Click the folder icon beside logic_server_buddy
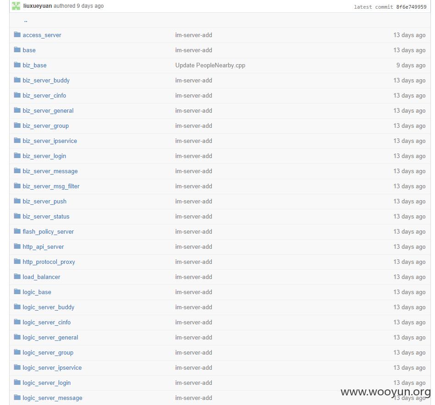This screenshot has width=435, height=405. click(x=17, y=306)
